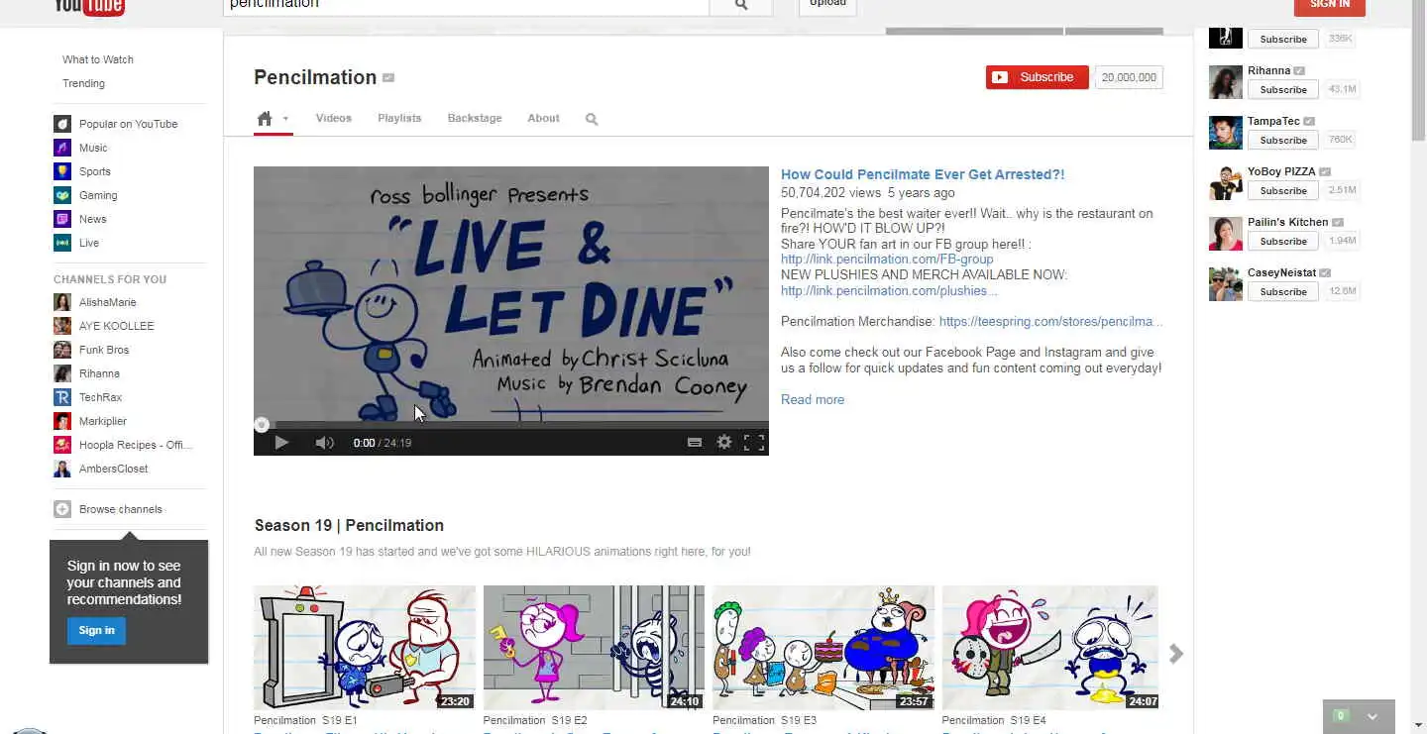Subscribe to Pencilmation channel

[1037, 77]
